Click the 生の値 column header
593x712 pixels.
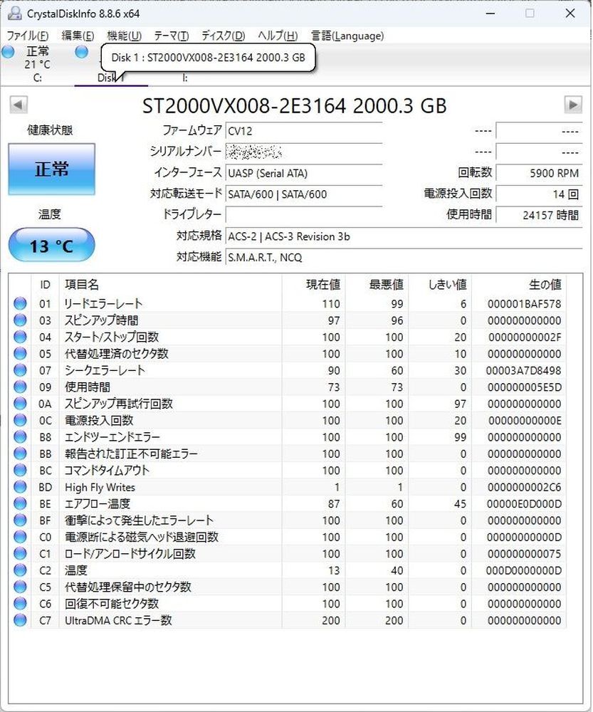tap(518, 284)
